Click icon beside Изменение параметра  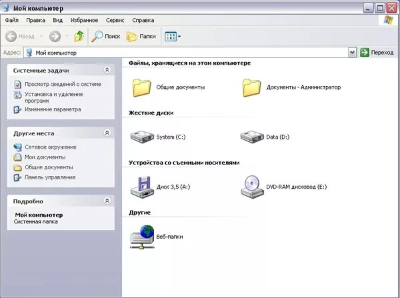[17, 110]
